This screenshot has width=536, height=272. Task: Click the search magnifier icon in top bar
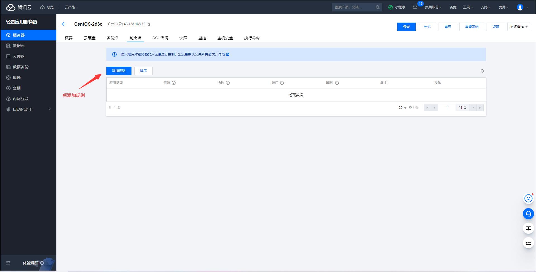coord(377,7)
